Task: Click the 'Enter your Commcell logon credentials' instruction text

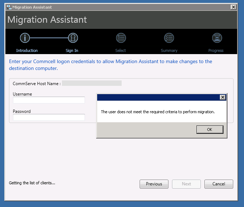Action: pyautogui.click(x=110, y=65)
